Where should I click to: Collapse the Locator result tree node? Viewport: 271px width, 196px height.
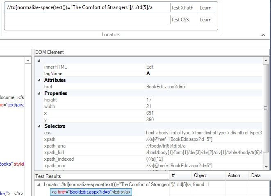39,184
